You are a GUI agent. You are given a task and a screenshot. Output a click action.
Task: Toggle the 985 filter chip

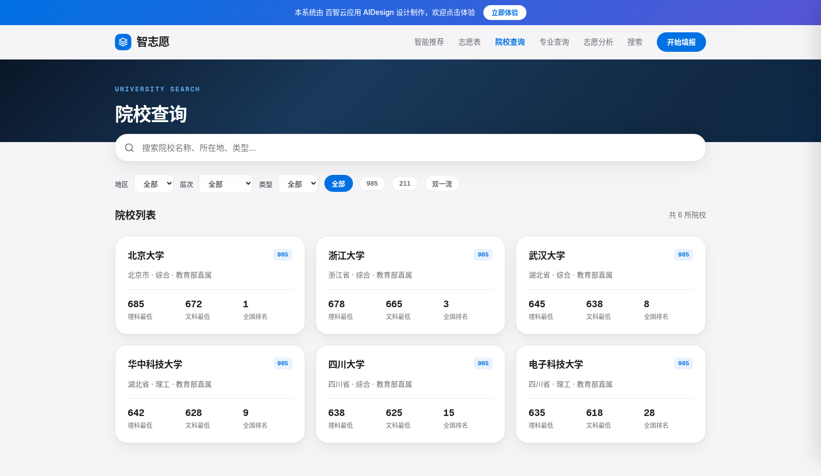pos(372,184)
